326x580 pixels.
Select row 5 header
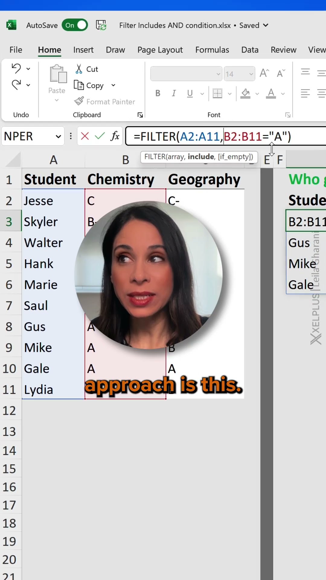[x=9, y=264]
